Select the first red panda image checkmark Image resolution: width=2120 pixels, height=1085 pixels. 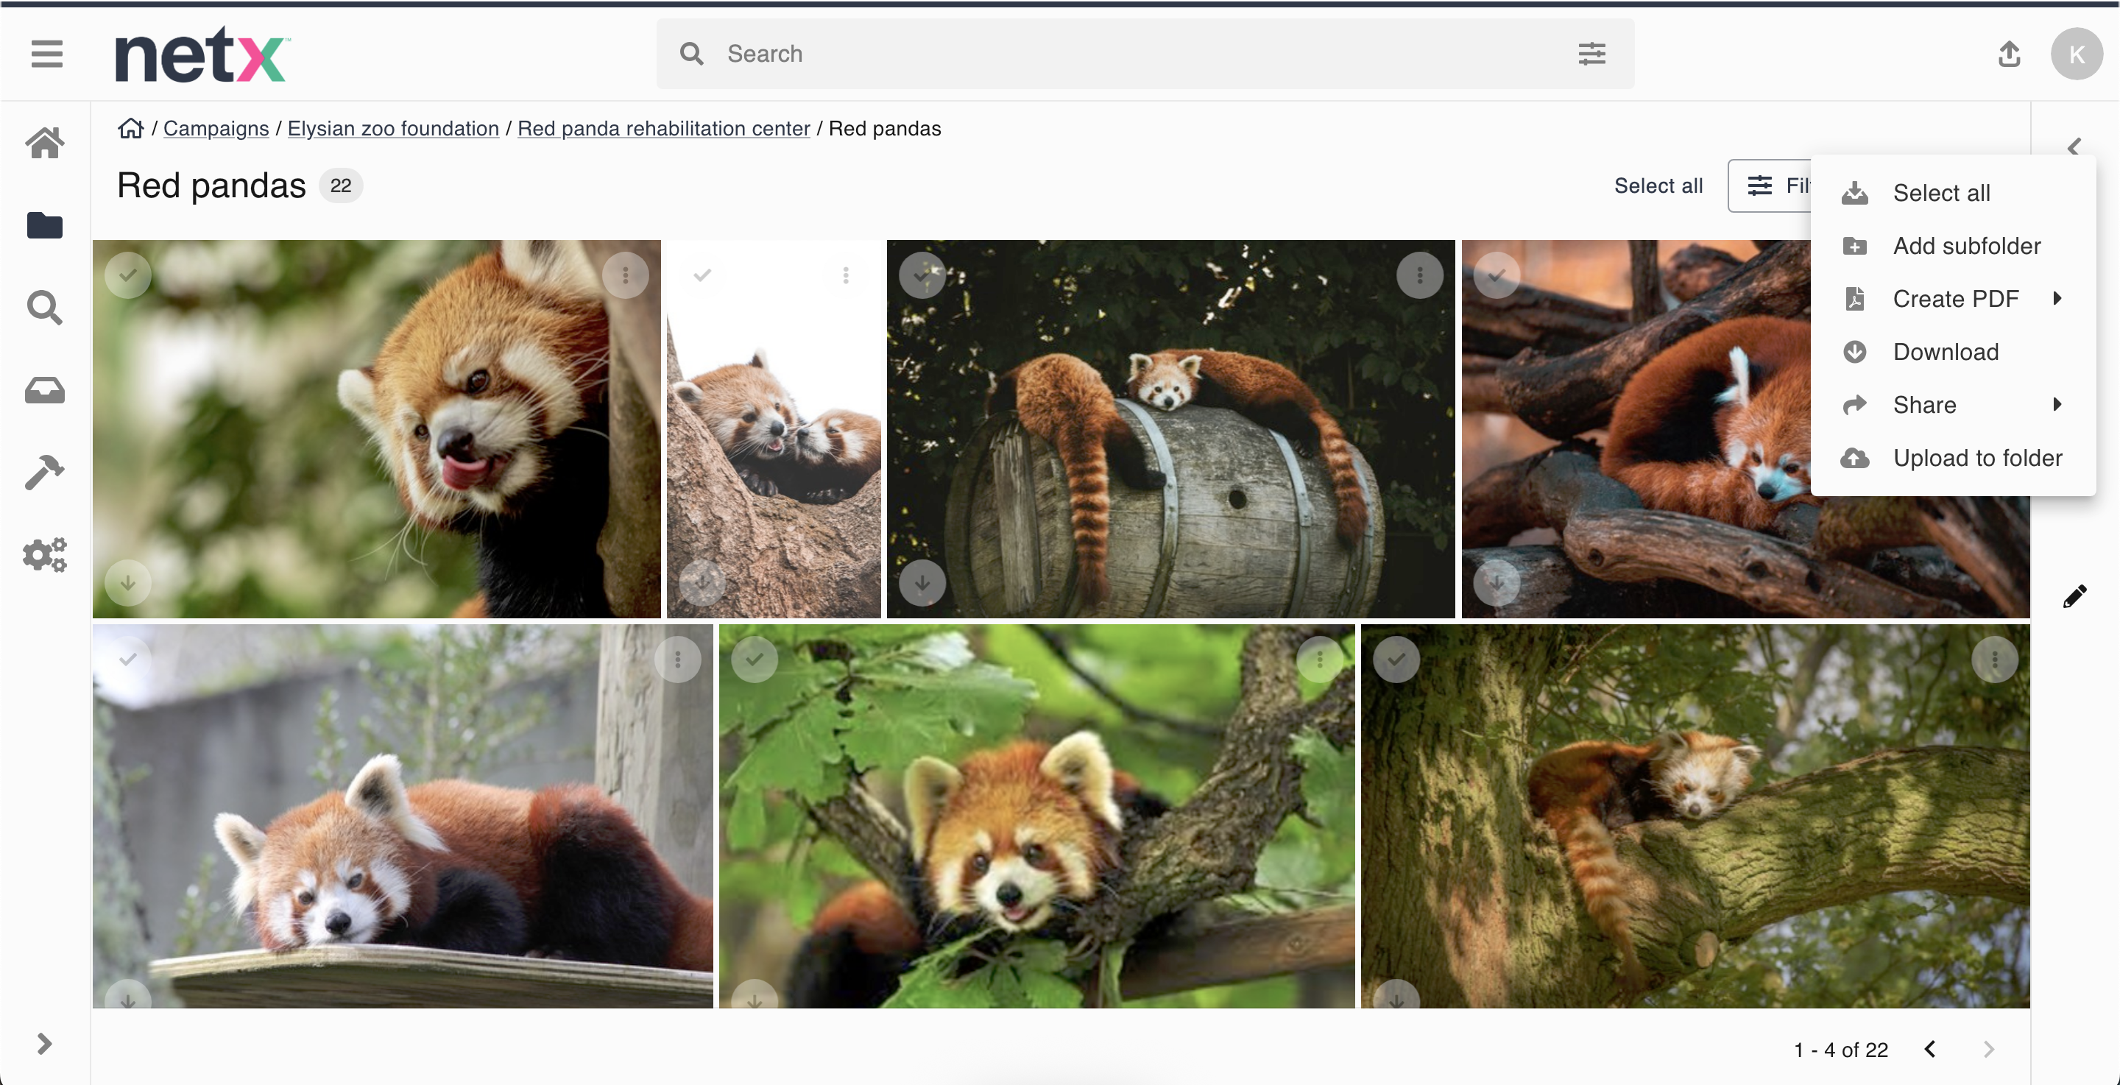[127, 275]
